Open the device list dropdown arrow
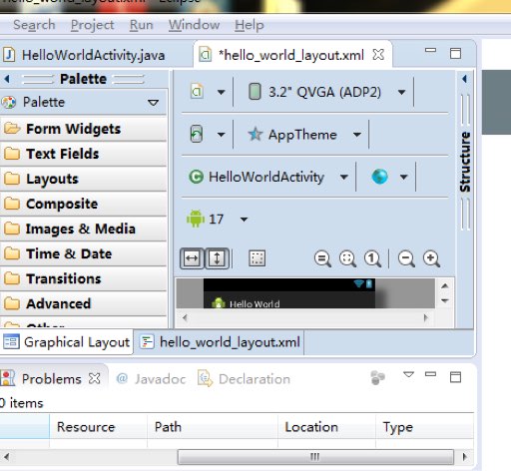The width and height of the screenshot is (511, 471). coord(401,92)
